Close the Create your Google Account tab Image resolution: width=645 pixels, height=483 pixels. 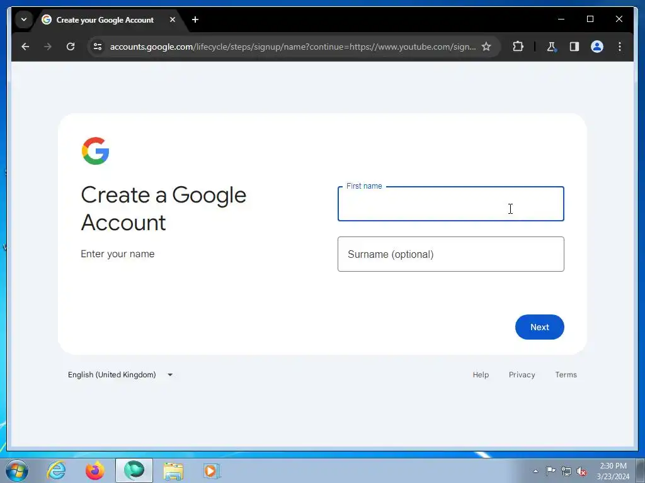click(173, 19)
